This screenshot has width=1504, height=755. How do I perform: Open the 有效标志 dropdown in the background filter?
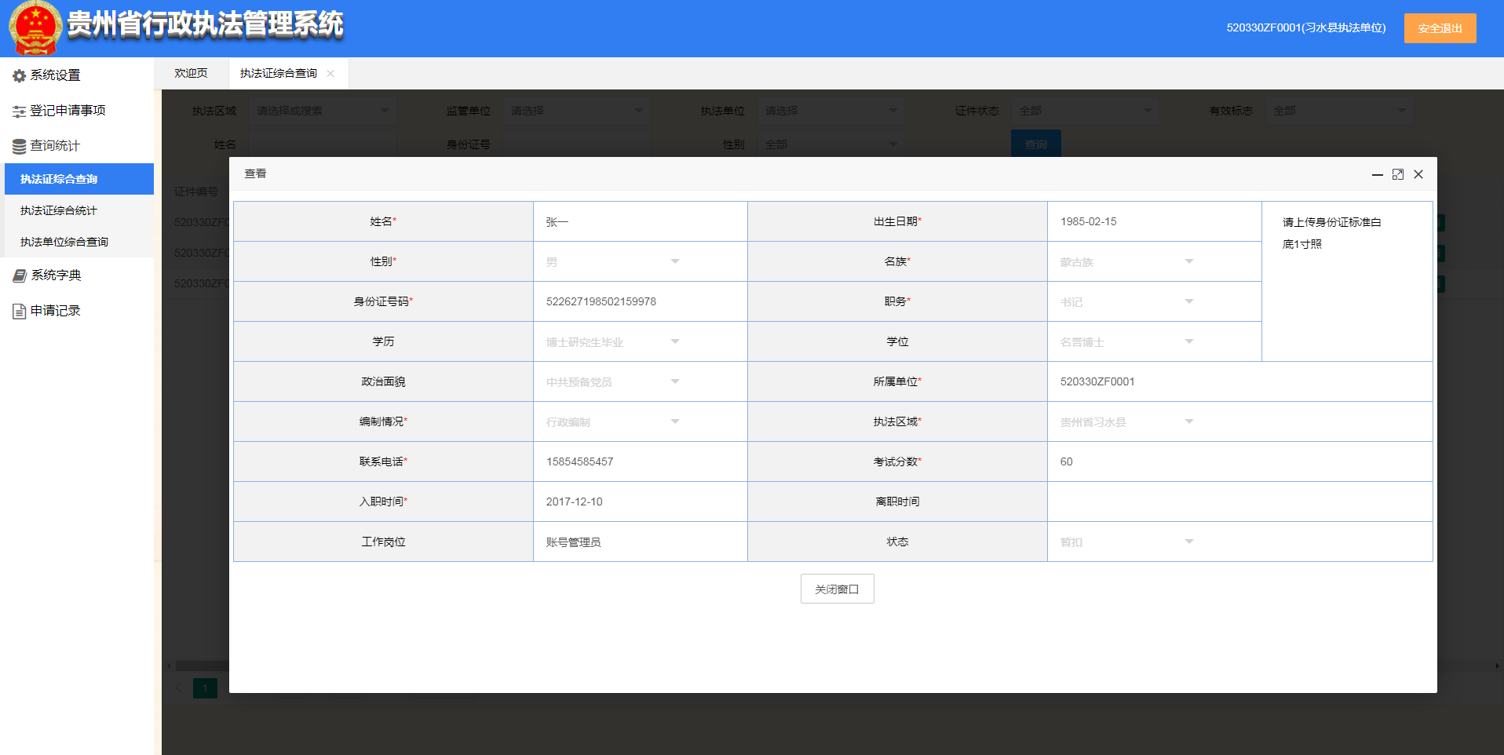point(1339,111)
